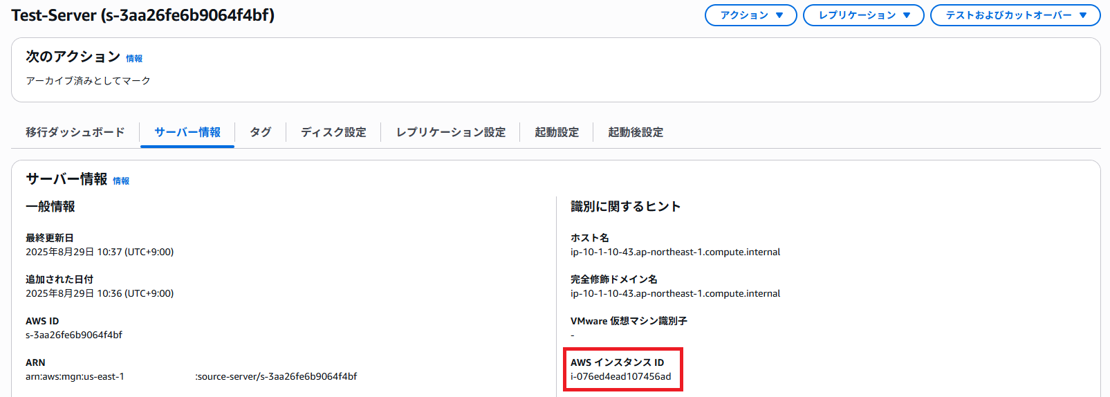Click the 情報 link beside サーバー情報 heading

121,181
